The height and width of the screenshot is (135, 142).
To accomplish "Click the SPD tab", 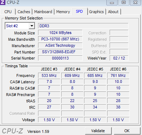I will click(79, 11).
